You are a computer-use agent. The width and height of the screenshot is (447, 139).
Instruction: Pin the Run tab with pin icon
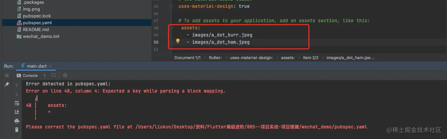click(6, 84)
